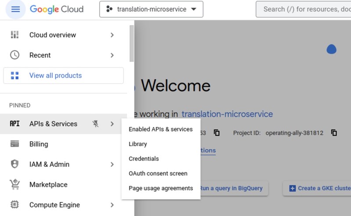Select Enabled APIs & services from the submenu
The width and height of the screenshot is (351, 216).
click(161, 129)
